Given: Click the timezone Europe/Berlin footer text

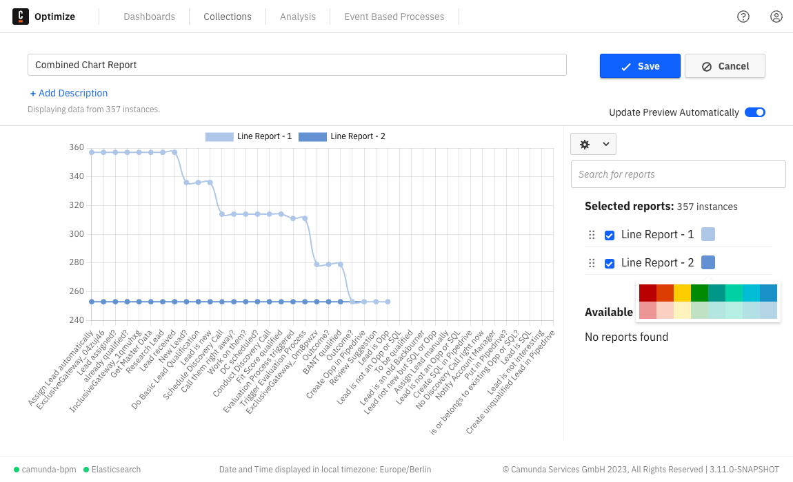Looking at the screenshot, I should [x=325, y=470].
